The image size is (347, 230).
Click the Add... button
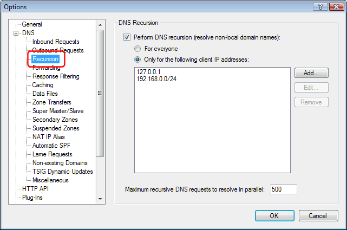[311, 73]
